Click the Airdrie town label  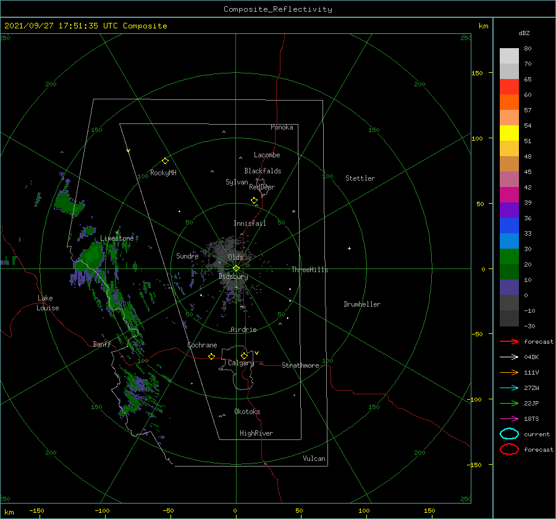click(243, 330)
